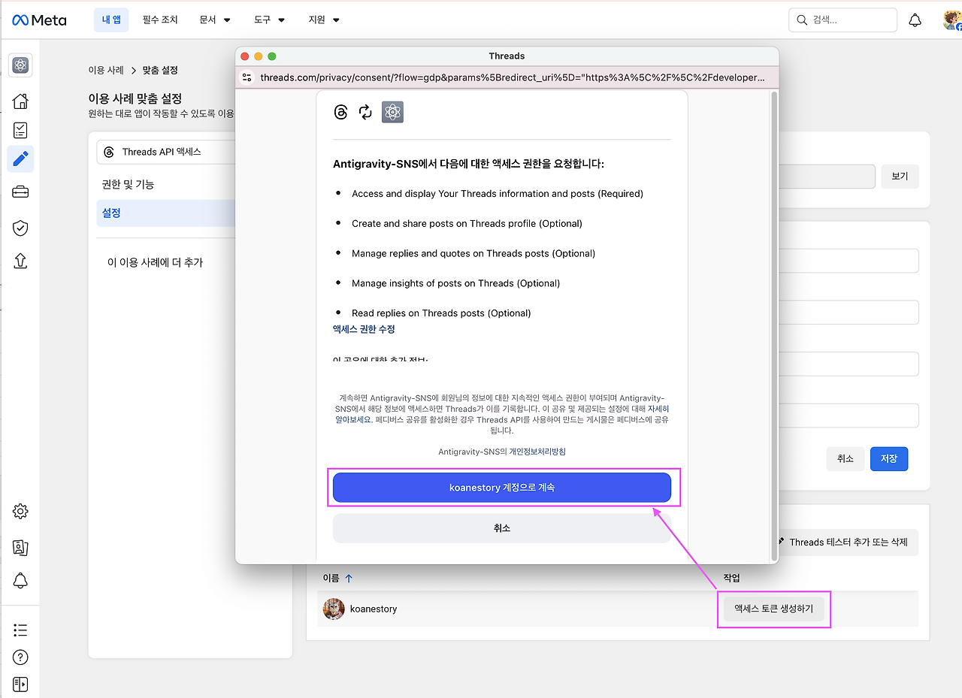Select the pencil use-case icon in sidebar

pos(20,159)
